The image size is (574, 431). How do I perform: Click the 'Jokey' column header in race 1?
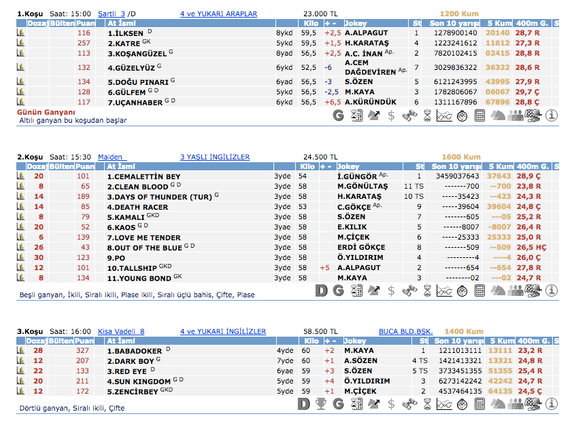coord(356,23)
